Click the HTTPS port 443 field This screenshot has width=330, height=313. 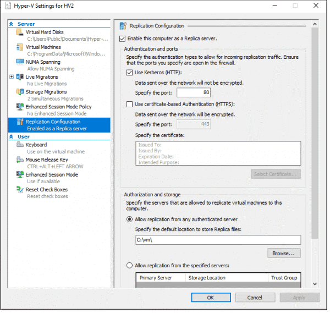point(194,124)
